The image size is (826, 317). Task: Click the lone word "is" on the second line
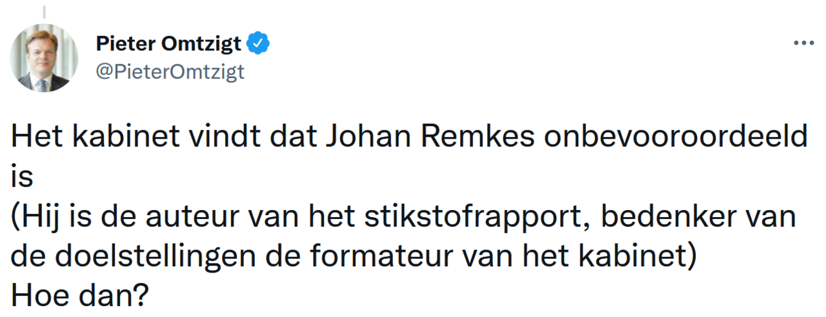point(21,176)
